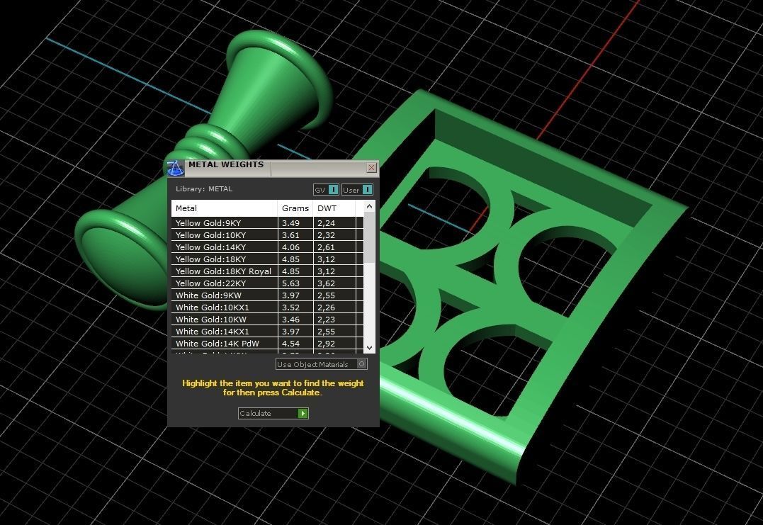
Task: Click the 3,62 DWT cell
Action: coord(335,283)
